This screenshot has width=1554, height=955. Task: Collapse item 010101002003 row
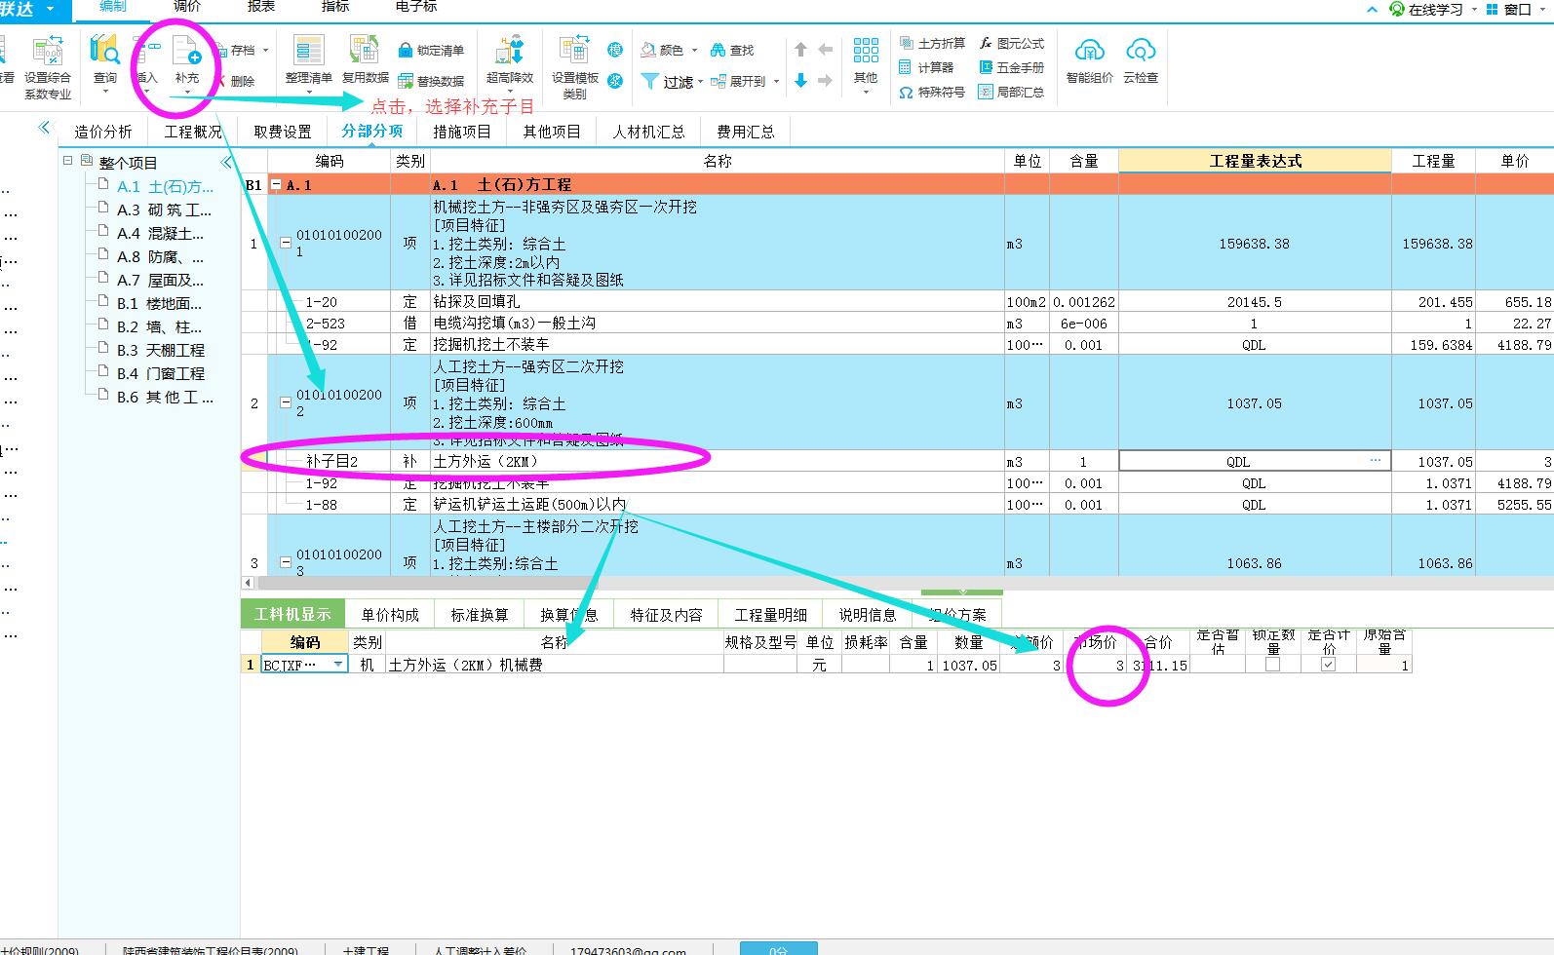[x=286, y=562]
